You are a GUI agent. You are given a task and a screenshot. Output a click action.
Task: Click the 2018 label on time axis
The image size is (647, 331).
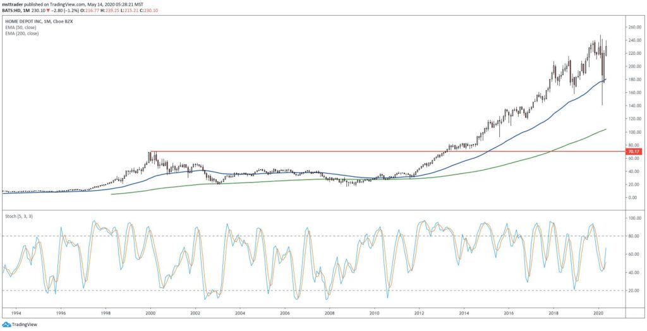(553, 314)
